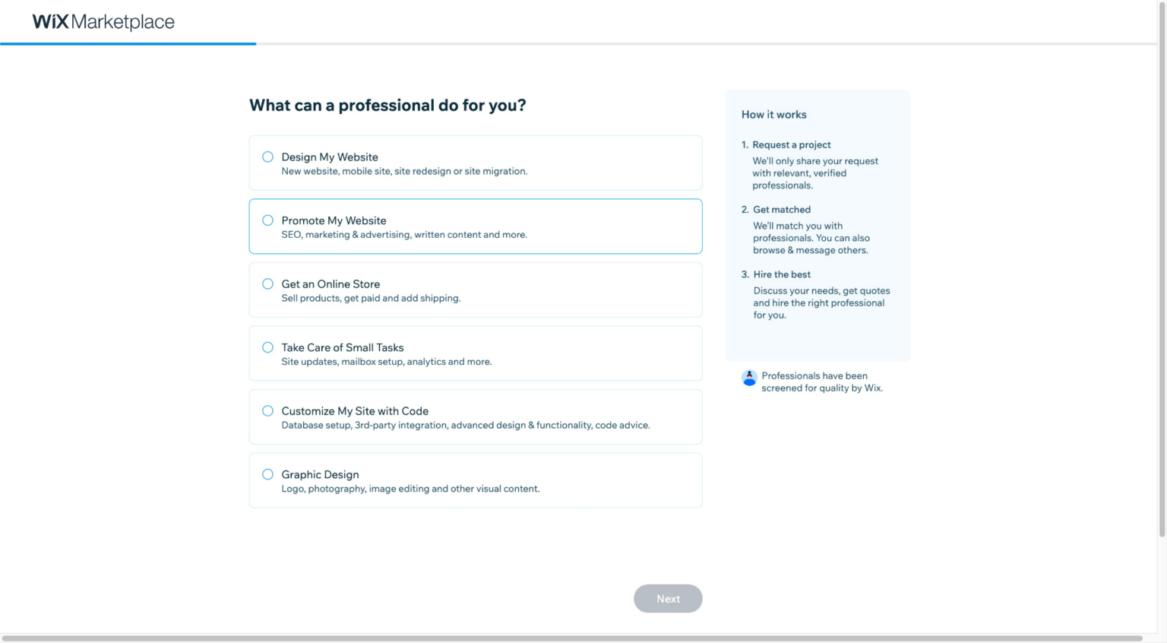This screenshot has height=643, width=1167.
Task: Click the Get matched step
Action: click(x=782, y=209)
